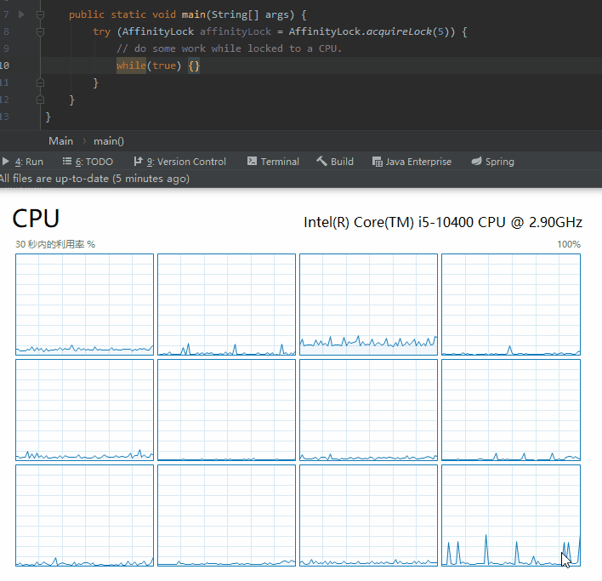The height and width of the screenshot is (581, 602).
Task: Collapse the try block fold marker
Action: coord(40,31)
